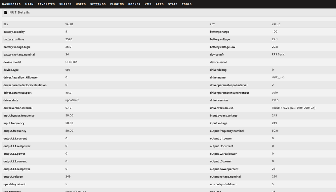The width and height of the screenshot is (336, 192).
Task: Click the battery.voltage value 27.1
Action: click(275, 39)
